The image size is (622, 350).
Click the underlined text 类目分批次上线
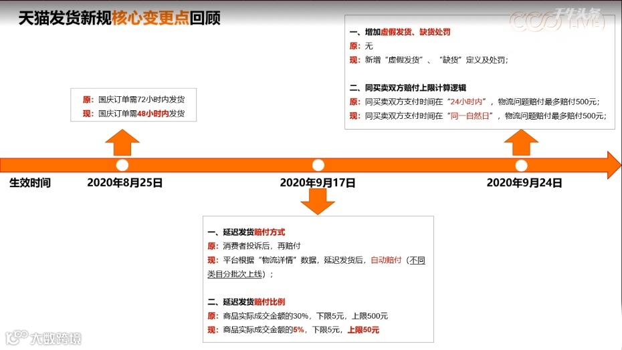[235, 274]
